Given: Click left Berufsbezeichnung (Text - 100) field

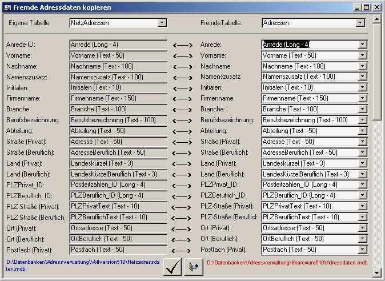Looking at the screenshot, I should pyautogui.click(x=118, y=120).
